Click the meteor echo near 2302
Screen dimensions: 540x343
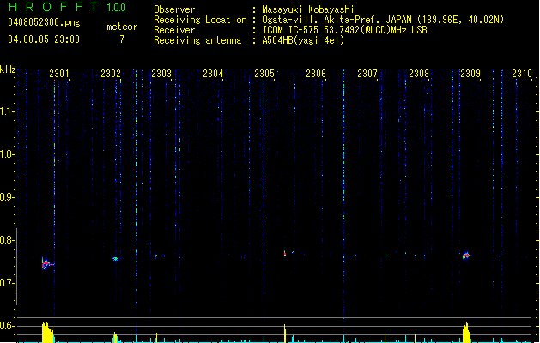[x=115, y=259]
